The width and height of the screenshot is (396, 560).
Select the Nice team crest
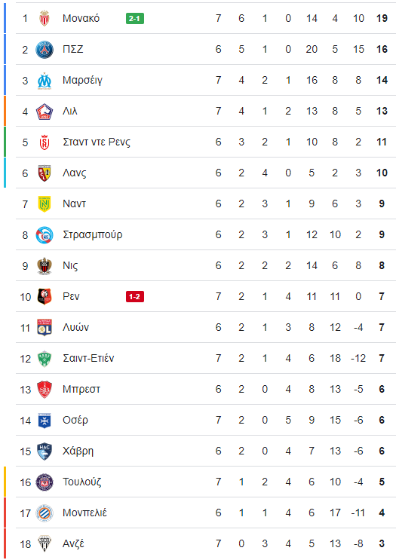point(45,266)
